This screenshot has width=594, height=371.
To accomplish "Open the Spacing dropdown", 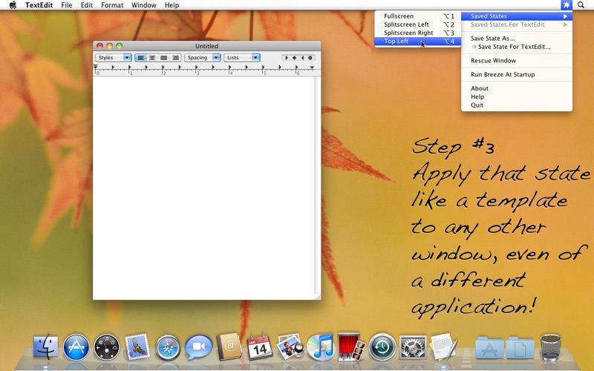I will click(202, 58).
